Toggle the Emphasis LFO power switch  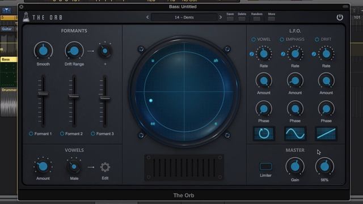click(281, 39)
